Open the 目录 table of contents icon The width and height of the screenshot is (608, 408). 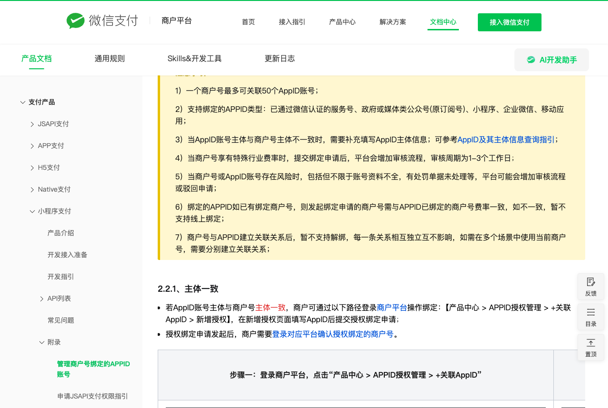(591, 312)
